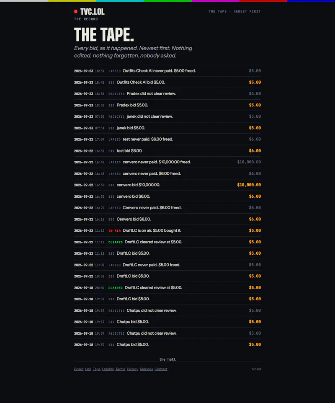Screen dimensions: 335x403
Task: Open the Credits footer link
Action: pos(108,369)
